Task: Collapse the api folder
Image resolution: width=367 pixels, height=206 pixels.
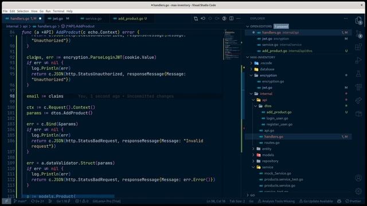Action: (x=253, y=100)
